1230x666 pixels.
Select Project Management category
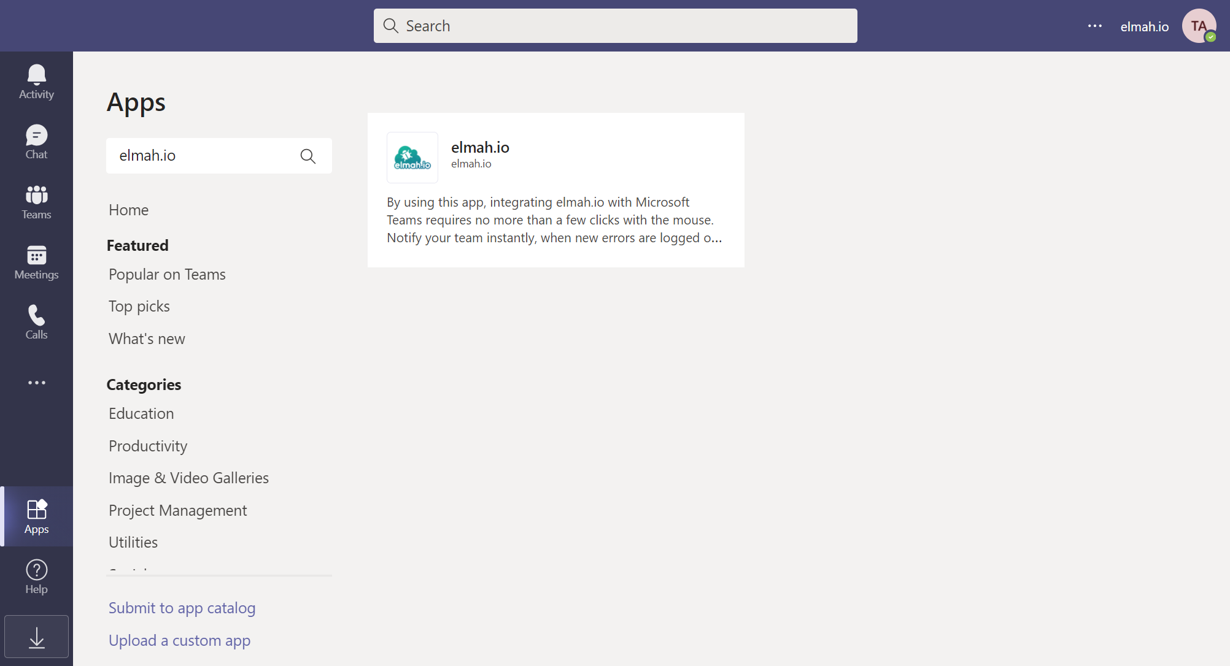(x=177, y=510)
